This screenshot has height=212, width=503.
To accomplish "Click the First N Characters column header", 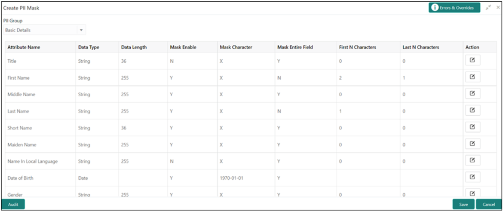I will click(357, 47).
